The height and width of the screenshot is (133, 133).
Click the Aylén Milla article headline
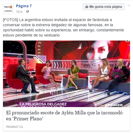[x=64, y=116]
